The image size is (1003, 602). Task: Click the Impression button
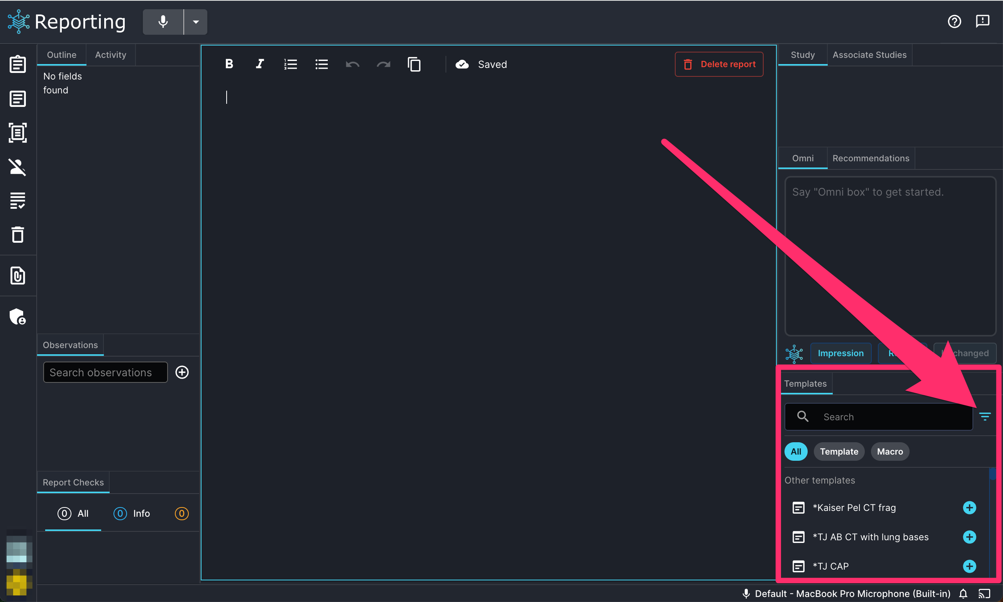[840, 353]
